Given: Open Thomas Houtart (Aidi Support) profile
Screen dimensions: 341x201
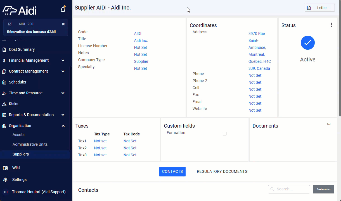Looking at the screenshot, I should pos(39,192).
